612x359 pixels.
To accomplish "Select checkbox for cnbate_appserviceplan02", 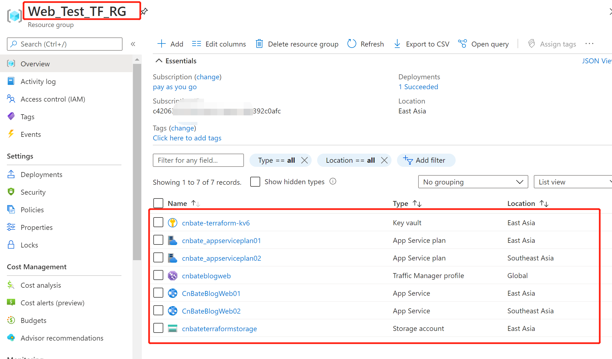I will point(158,257).
